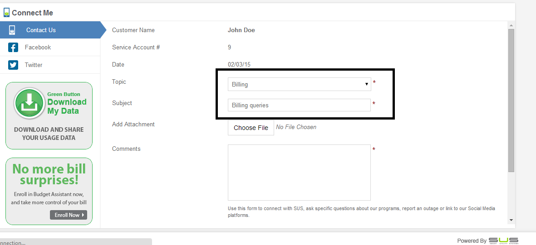Click the Connect Me phone icon

(6, 13)
